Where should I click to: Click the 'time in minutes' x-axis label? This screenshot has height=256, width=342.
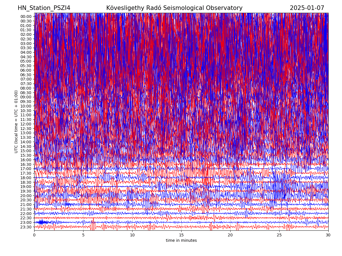[181, 240]
